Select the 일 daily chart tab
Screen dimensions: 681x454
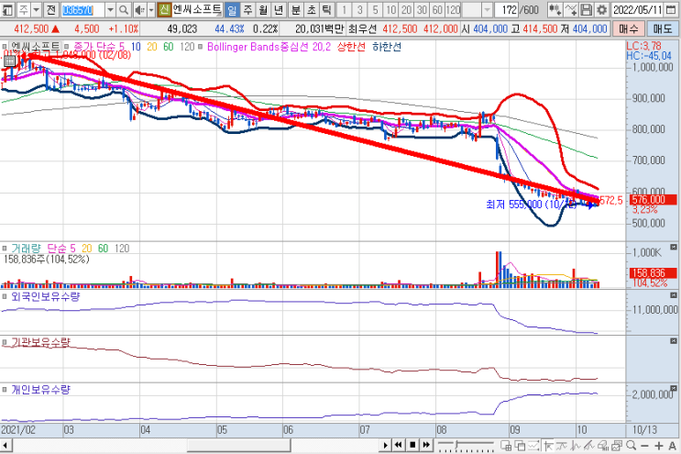tap(232, 9)
